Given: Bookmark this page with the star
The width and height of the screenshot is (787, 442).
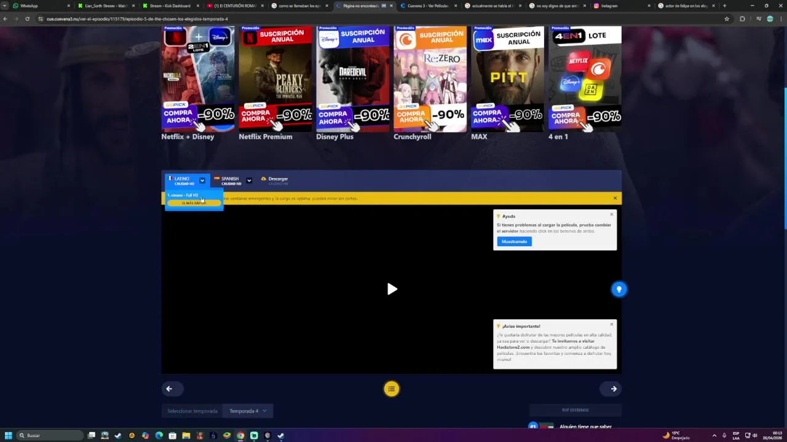Looking at the screenshot, I should click(x=727, y=19).
